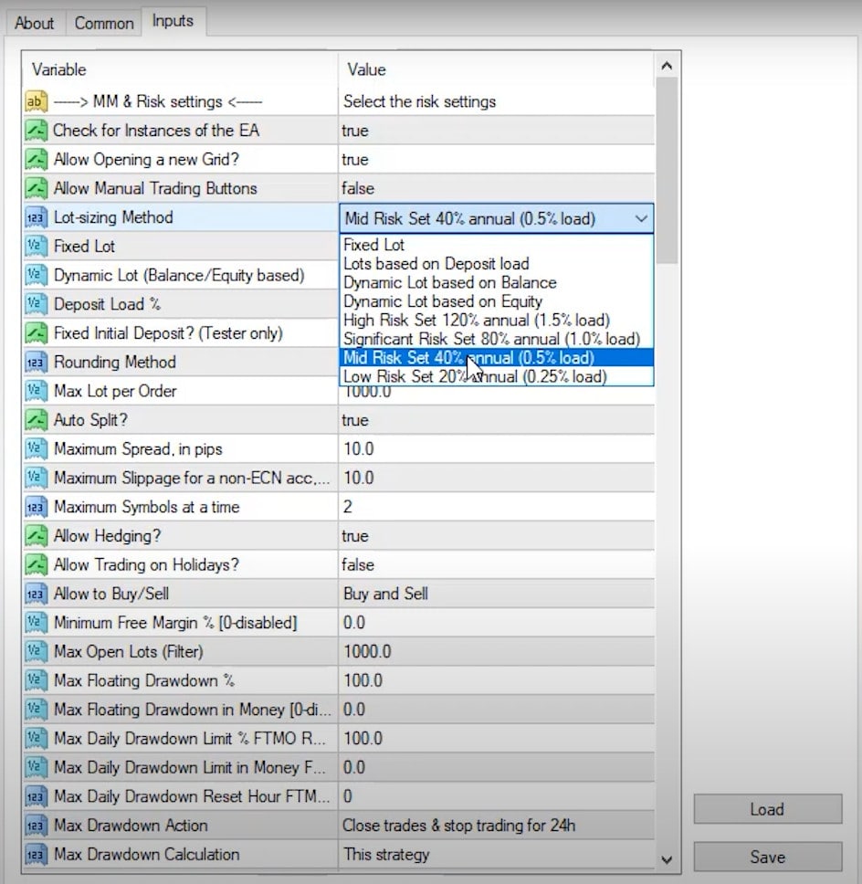
Task: Click the icon next to Maximum Symbols at a time
Action: 36,507
